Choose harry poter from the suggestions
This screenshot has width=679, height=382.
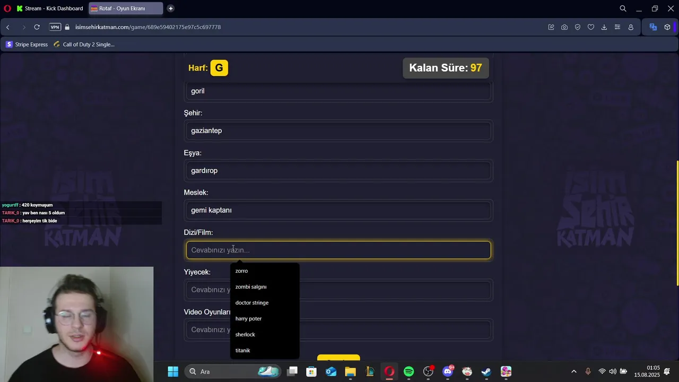(265, 318)
